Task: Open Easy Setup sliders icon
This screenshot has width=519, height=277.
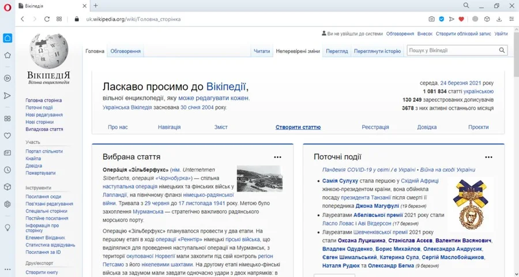Action: tap(512, 19)
